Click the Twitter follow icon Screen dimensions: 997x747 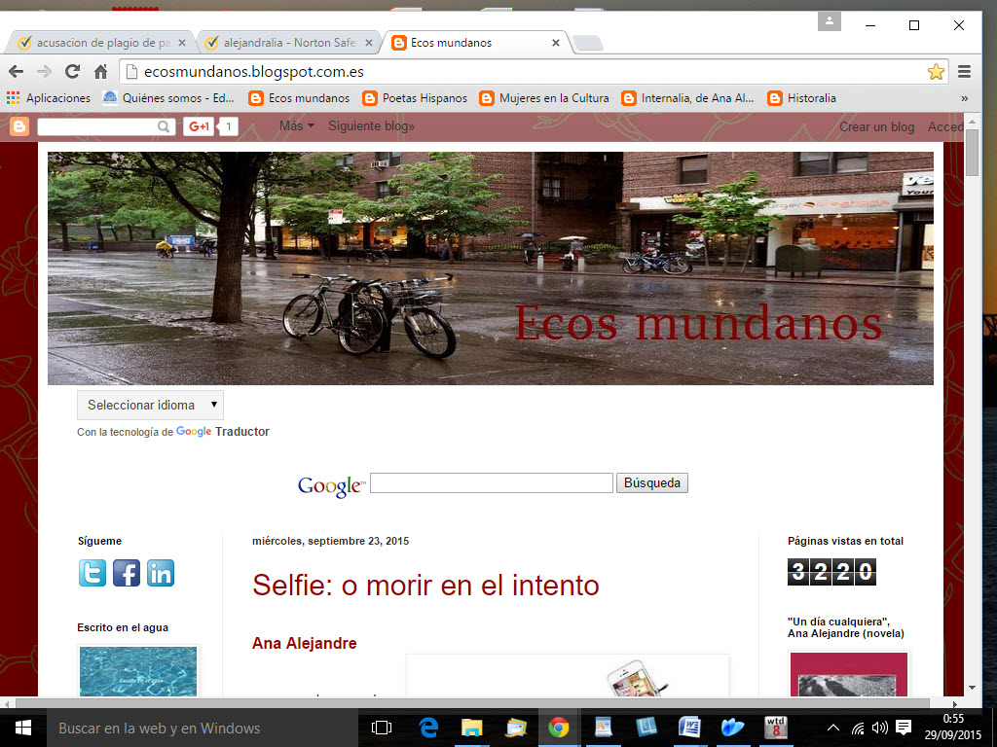tap(92, 573)
